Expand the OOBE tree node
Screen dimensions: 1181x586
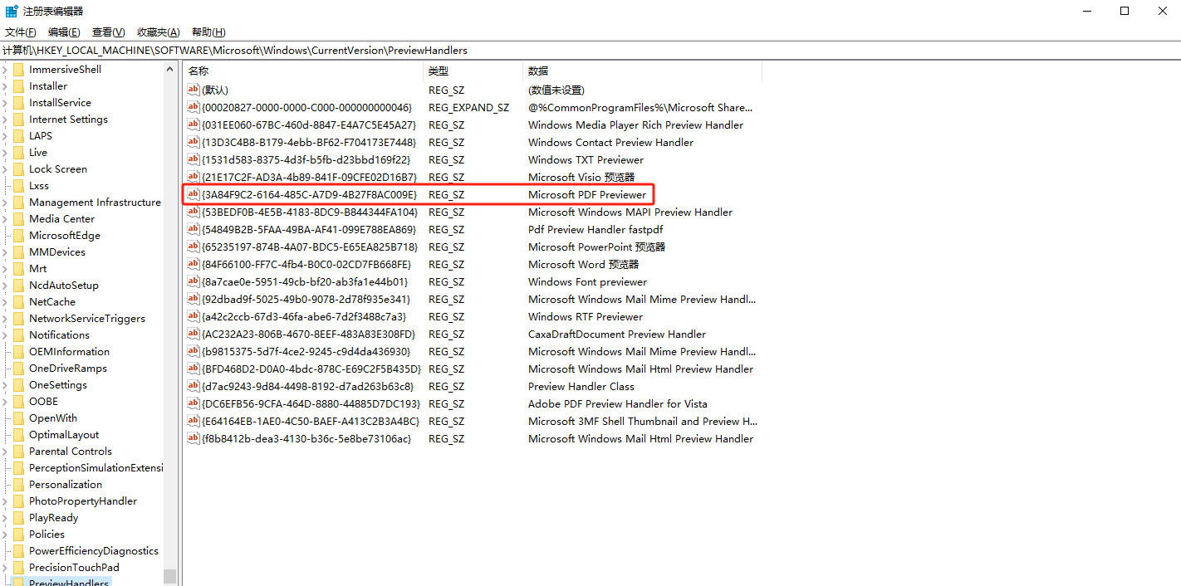tap(5, 402)
